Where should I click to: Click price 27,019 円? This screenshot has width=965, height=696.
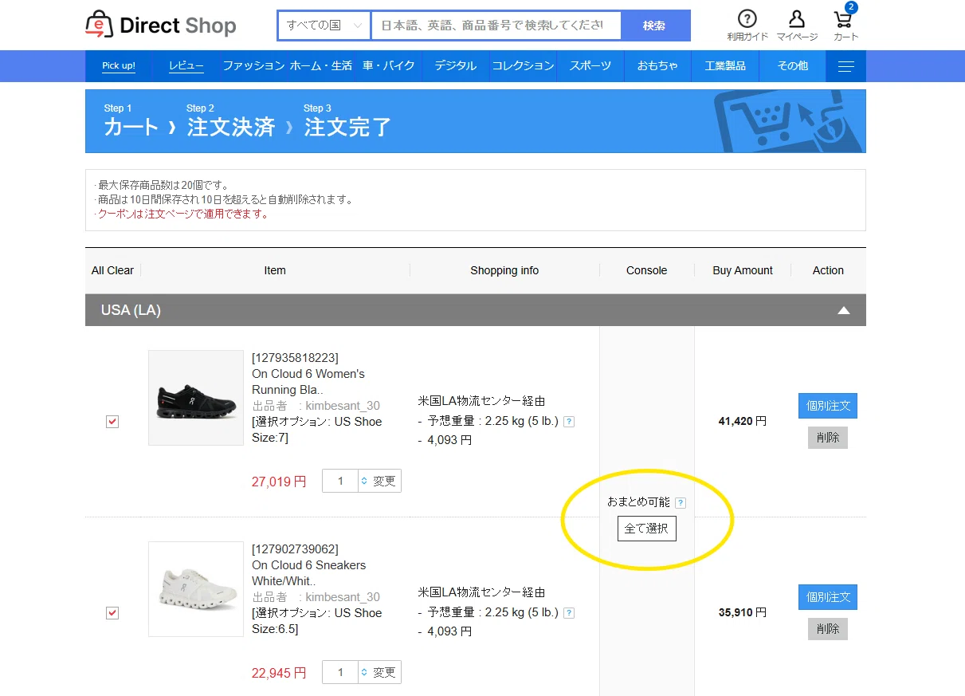(x=279, y=482)
